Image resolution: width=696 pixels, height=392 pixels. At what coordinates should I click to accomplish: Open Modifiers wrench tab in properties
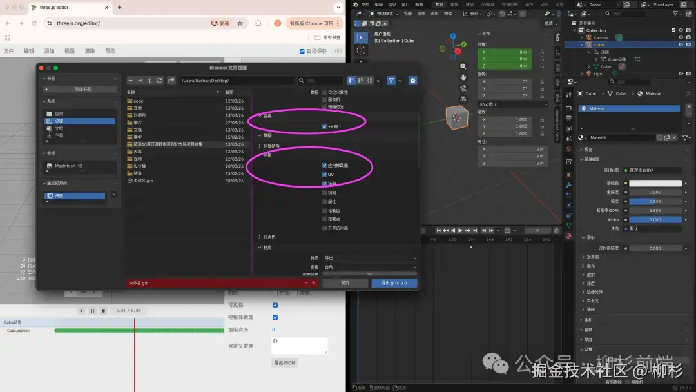pyautogui.click(x=568, y=184)
